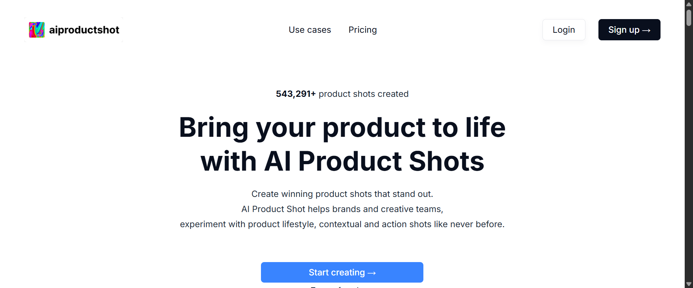
Task: Click the Login button
Action: [563, 30]
